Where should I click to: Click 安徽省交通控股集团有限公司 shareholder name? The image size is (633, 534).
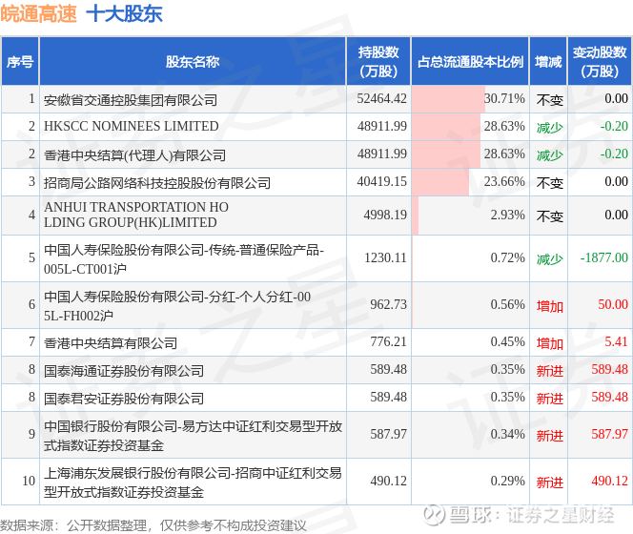click(131, 99)
